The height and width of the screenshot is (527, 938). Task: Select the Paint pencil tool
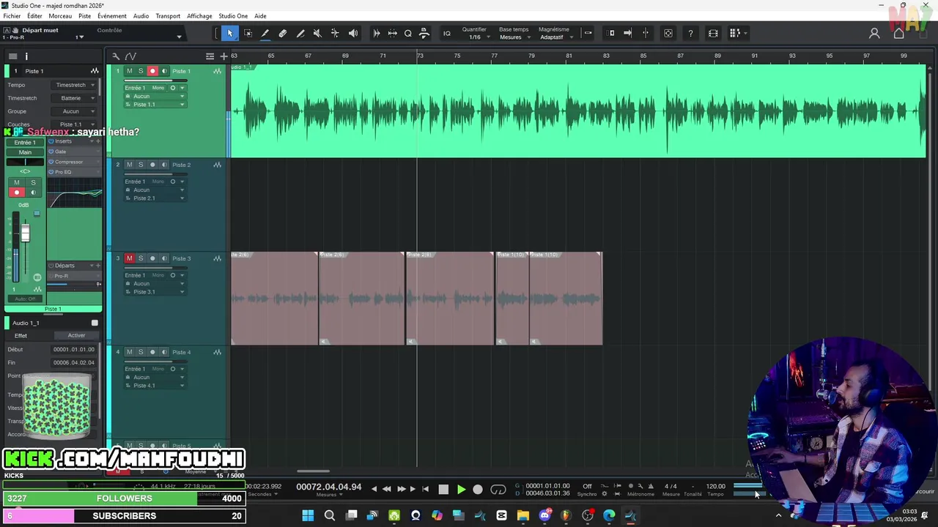[300, 33]
